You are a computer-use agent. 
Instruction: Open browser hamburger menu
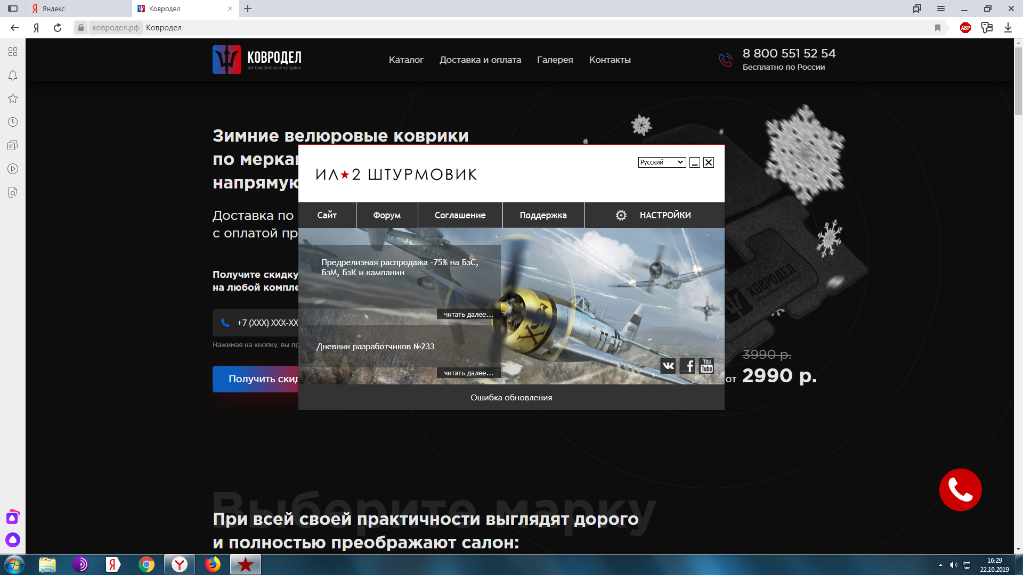point(941,9)
